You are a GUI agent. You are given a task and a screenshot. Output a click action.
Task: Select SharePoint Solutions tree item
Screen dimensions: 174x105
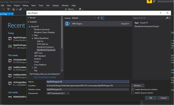pyautogui.click(x=45, y=47)
